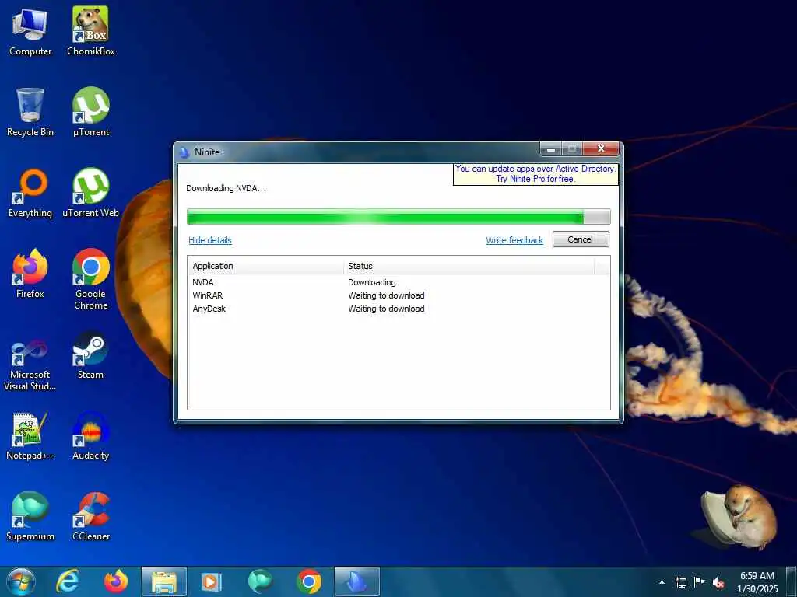Open the network tray icon
This screenshot has width=797, height=597.
(680, 582)
